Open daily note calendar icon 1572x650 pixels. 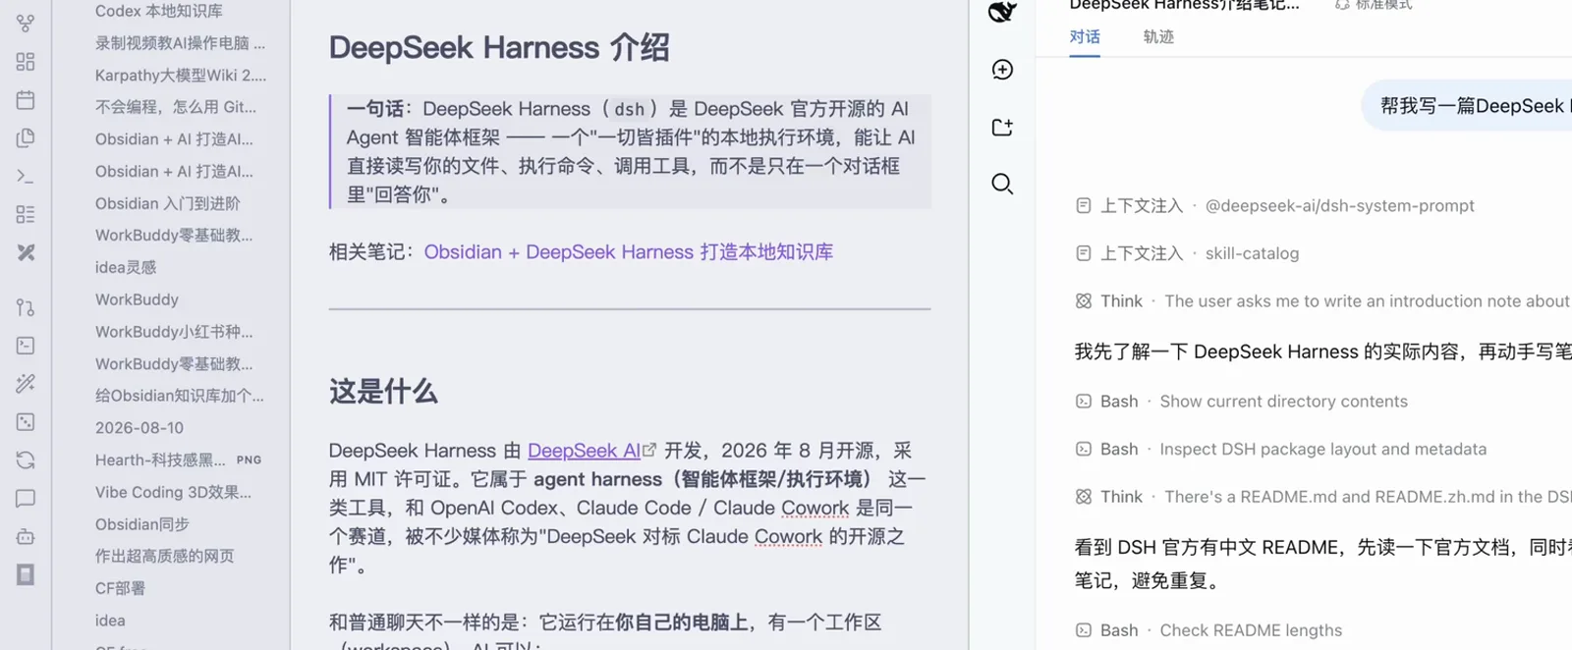point(26,99)
